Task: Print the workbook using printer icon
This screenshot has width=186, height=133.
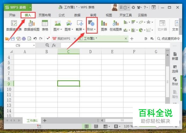Action: click(24, 39)
